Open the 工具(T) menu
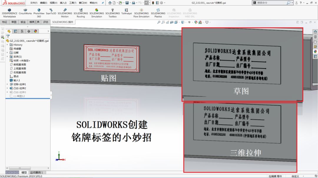 point(73,3)
